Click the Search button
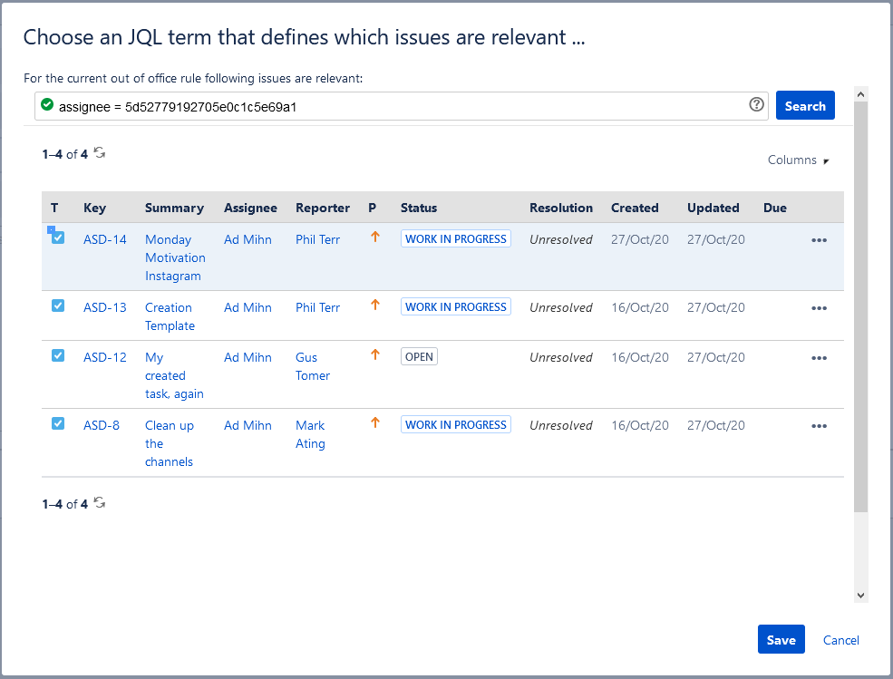 pyautogui.click(x=805, y=105)
